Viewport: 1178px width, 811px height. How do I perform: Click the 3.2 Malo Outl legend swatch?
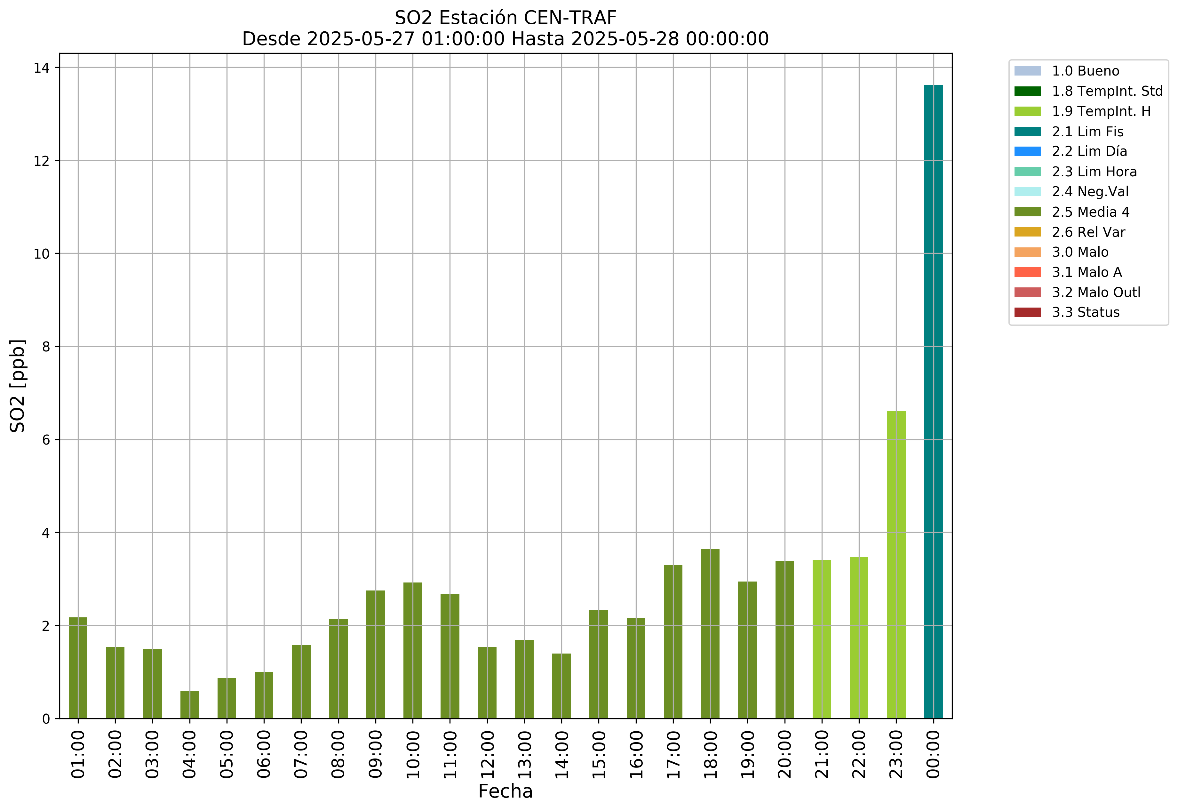1027,292
